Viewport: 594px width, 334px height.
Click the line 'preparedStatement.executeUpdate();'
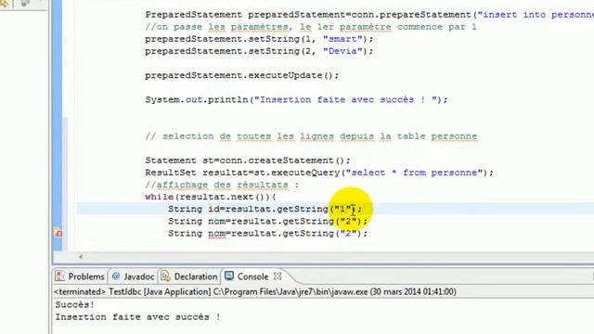(x=242, y=75)
